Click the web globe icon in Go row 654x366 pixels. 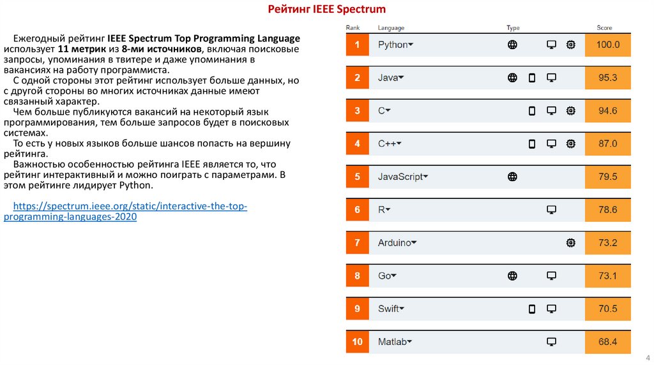512,275
